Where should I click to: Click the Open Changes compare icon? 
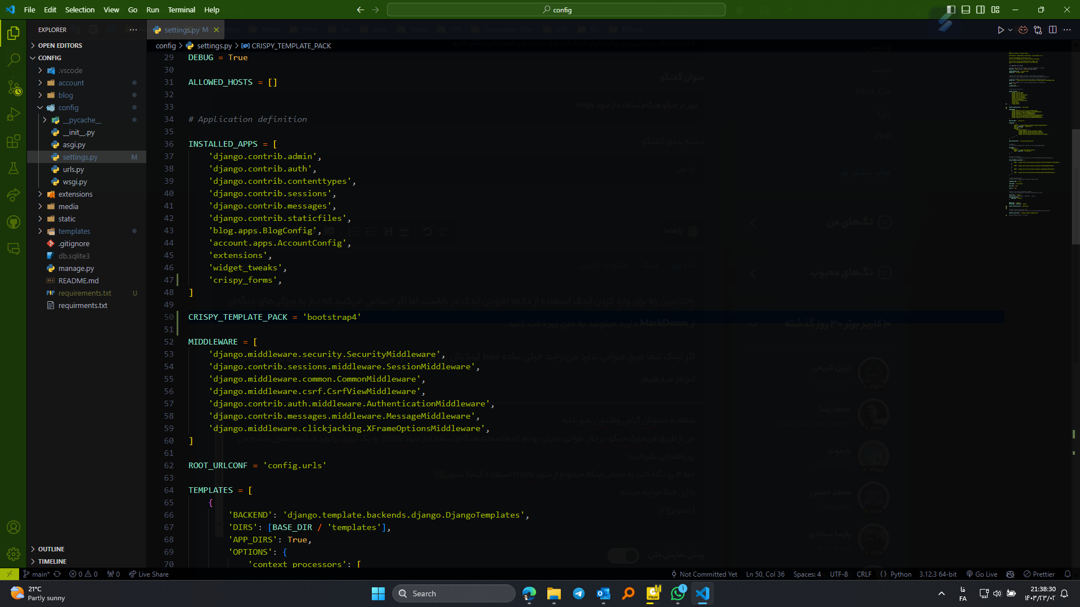[x=1038, y=30]
